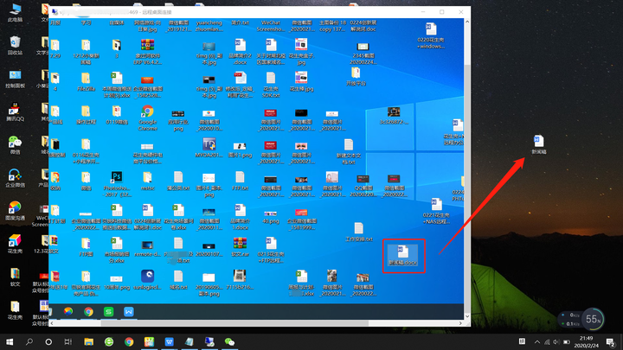The height and width of the screenshot is (350, 623).
Task: Select the Photoshop 2017 shortcut icon
Action: (117, 184)
